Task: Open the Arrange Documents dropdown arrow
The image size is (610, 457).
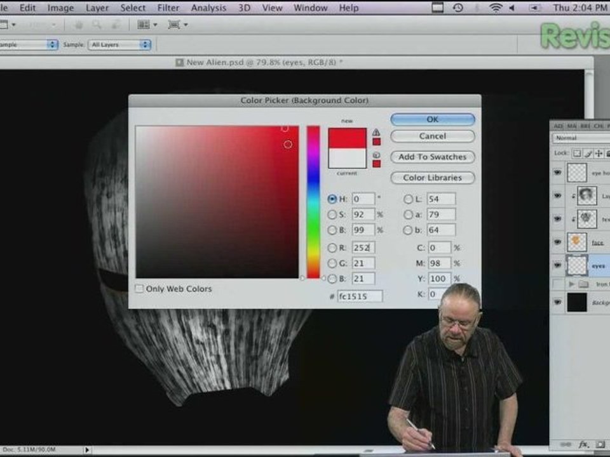Action: [x=155, y=25]
